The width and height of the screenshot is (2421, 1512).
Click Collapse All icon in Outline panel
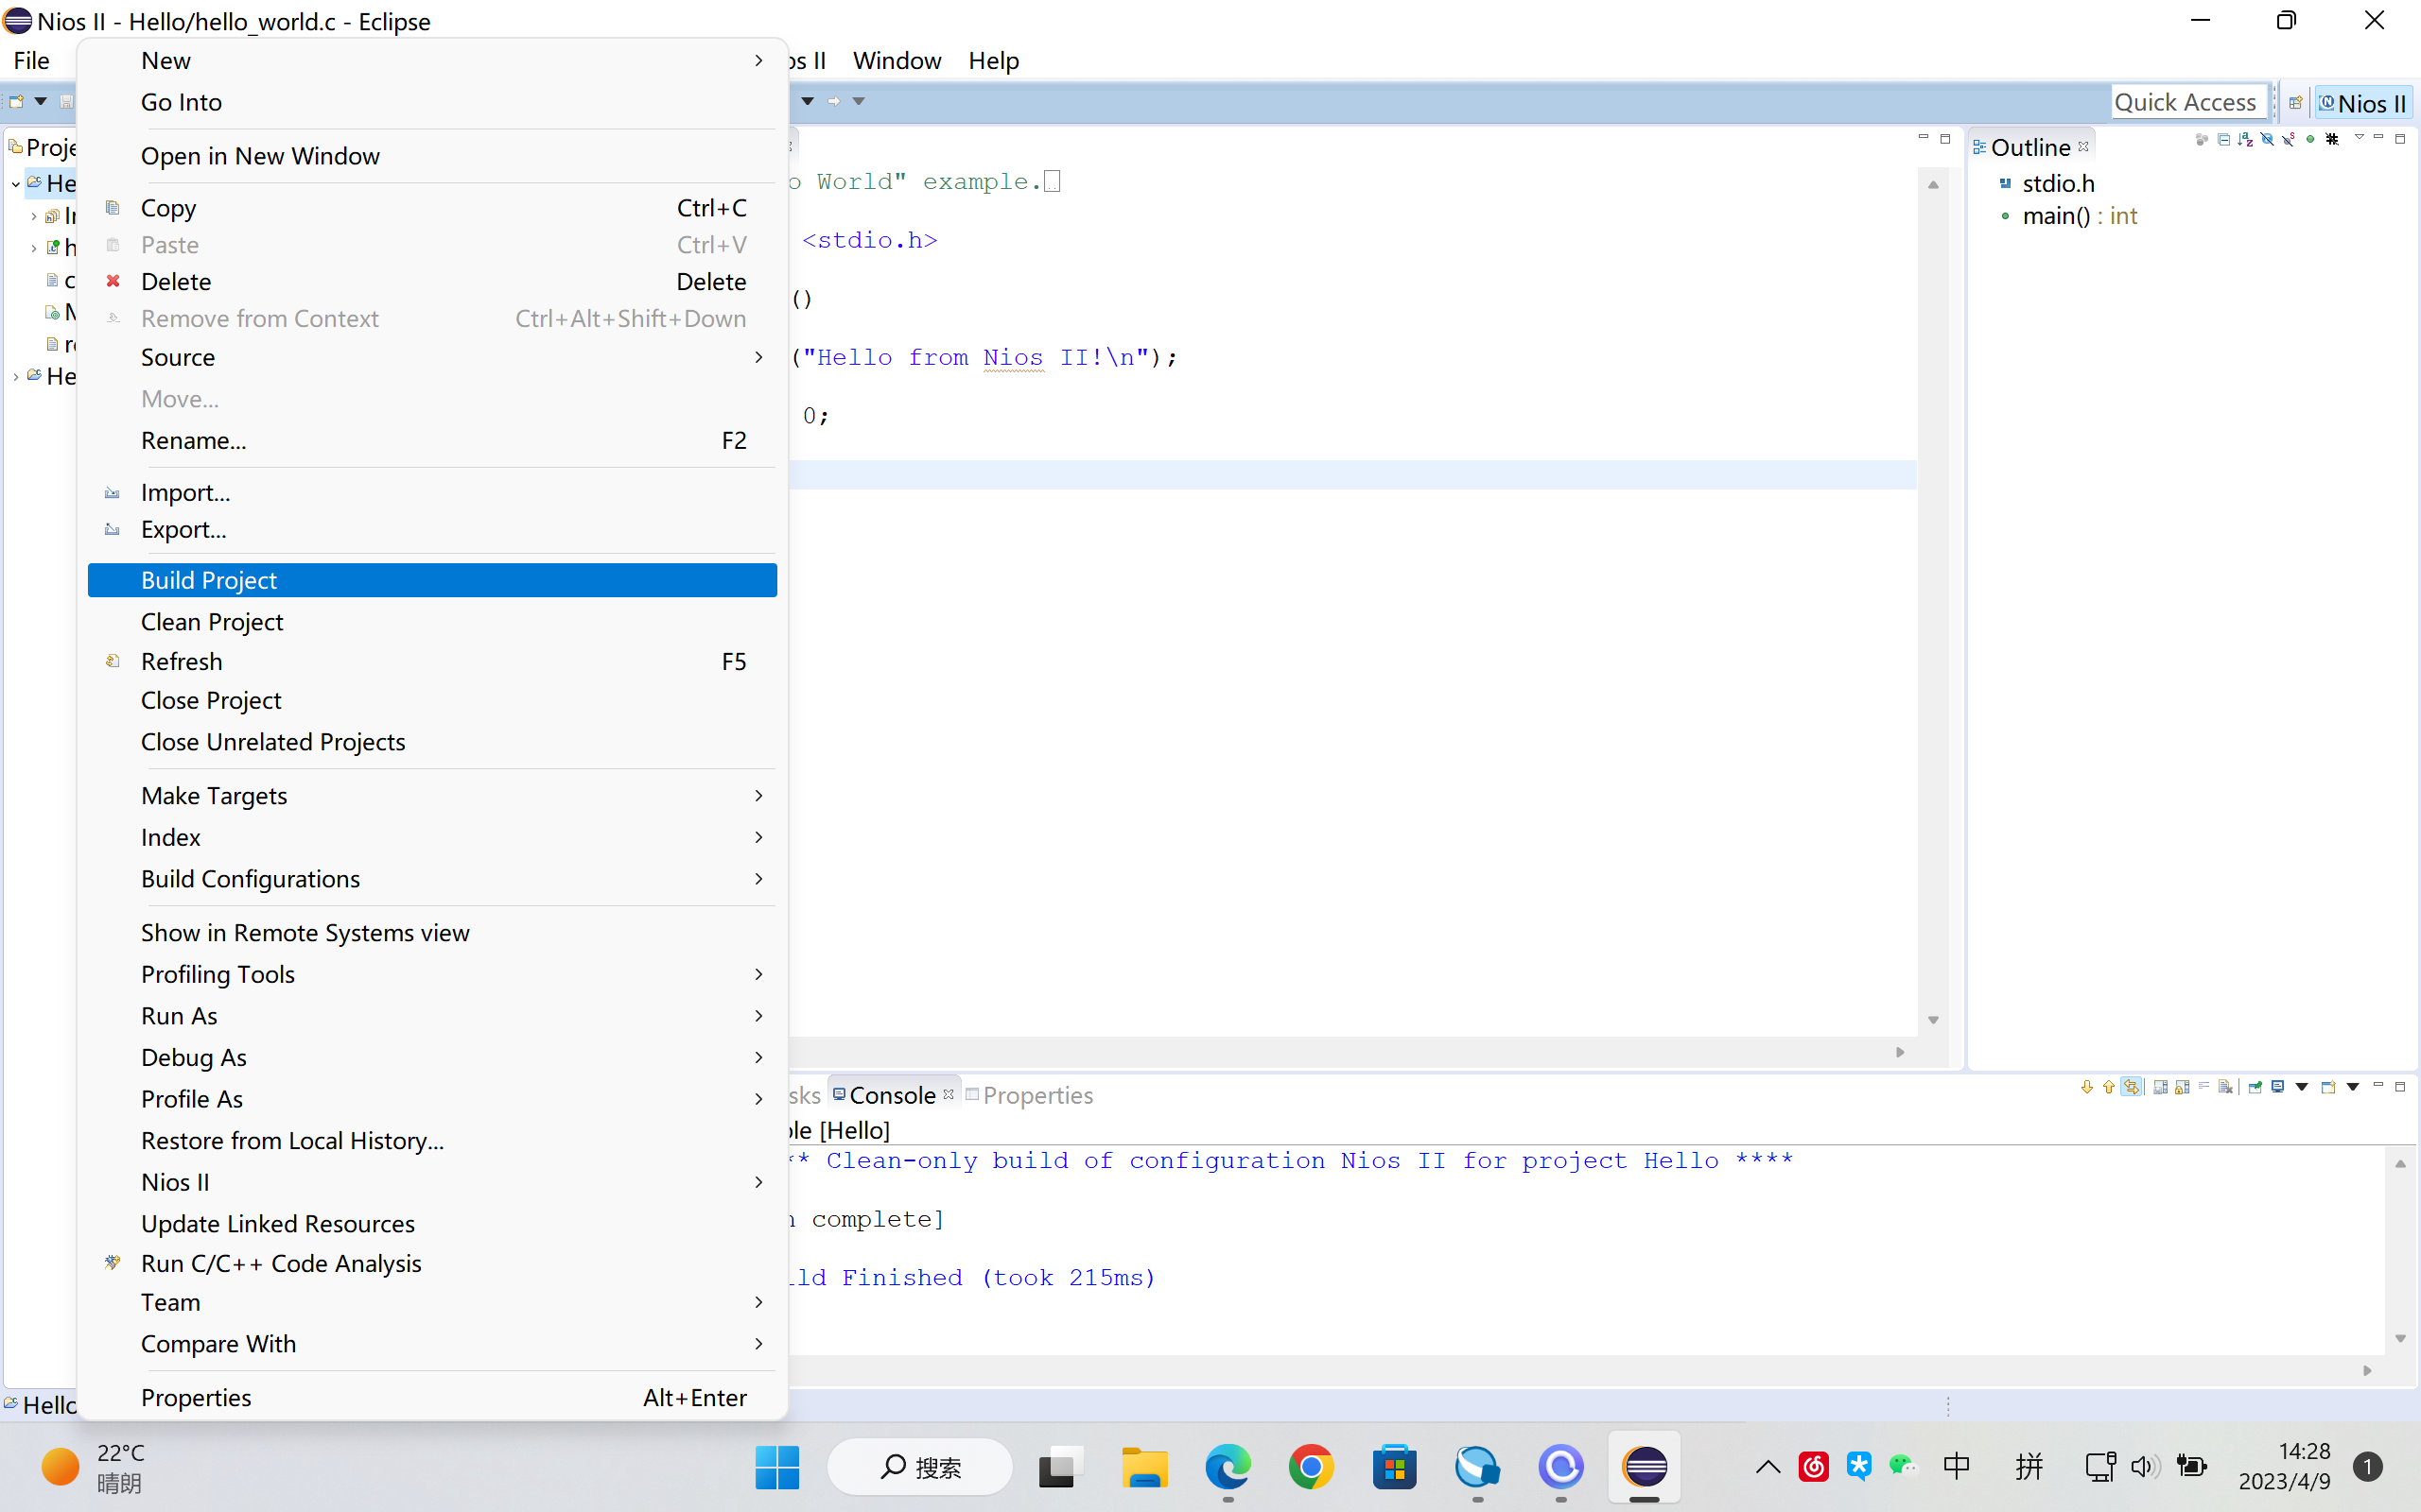pos(2224,139)
